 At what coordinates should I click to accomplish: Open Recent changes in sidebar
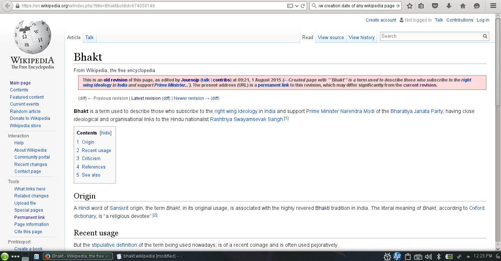pos(31,164)
